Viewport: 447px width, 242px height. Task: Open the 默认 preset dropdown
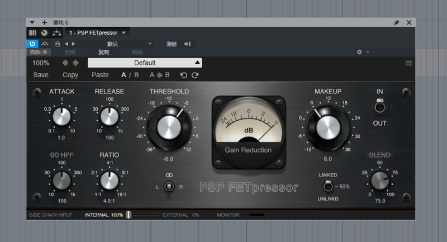click(129, 44)
